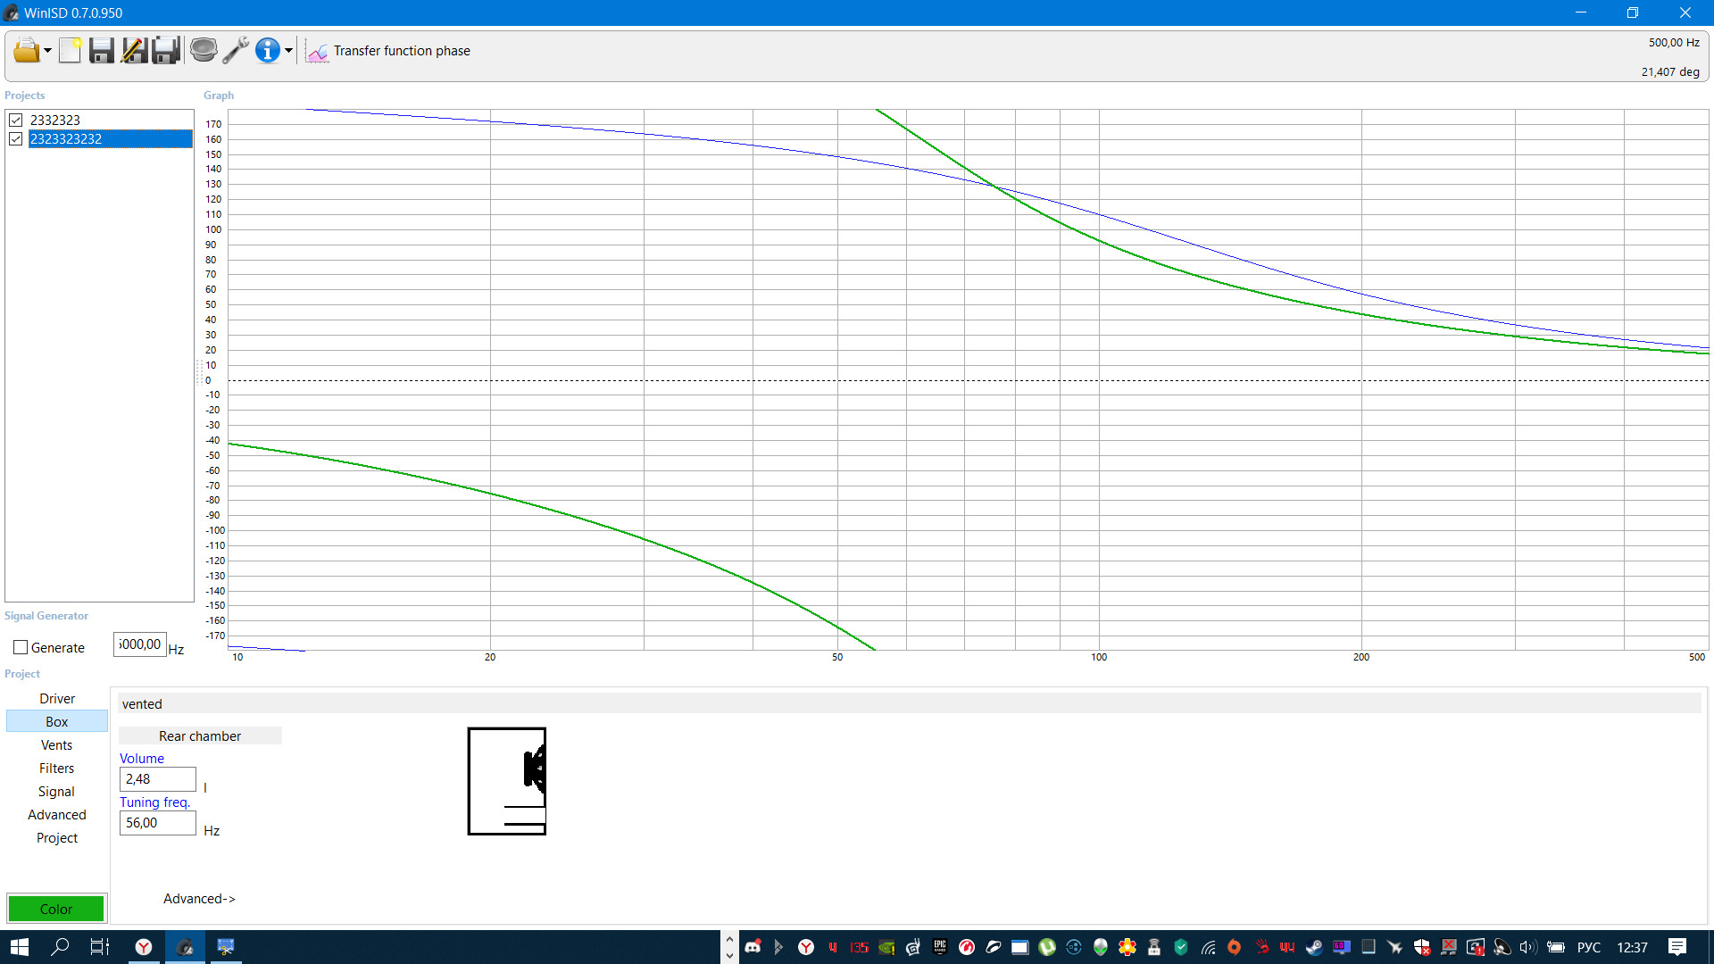The width and height of the screenshot is (1714, 964).
Task: Switch input language РУС indicator
Action: 1589,947
